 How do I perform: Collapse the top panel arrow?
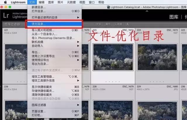pyautogui.click(x=147, y=11)
